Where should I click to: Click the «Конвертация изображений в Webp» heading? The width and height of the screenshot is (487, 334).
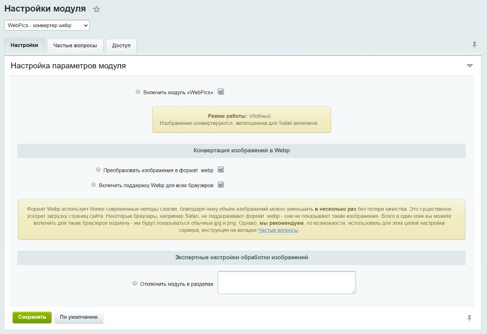pos(242,151)
